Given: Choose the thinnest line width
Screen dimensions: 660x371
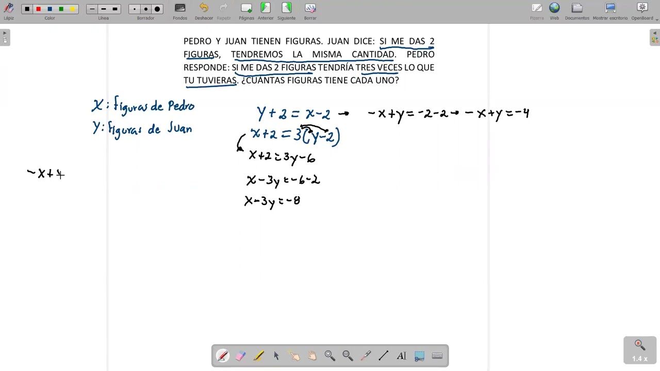Looking at the screenshot, I should (x=92, y=9).
